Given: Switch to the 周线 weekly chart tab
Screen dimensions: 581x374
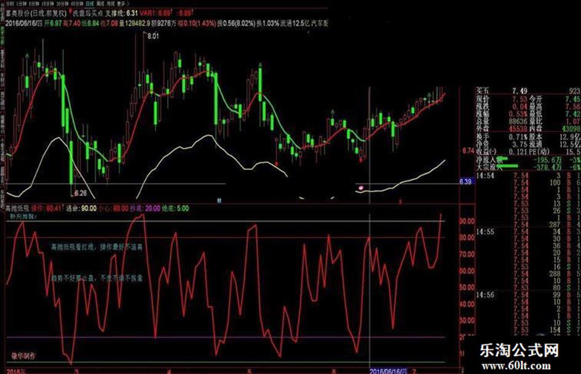Looking at the screenshot, I should click(x=100, y=3).
